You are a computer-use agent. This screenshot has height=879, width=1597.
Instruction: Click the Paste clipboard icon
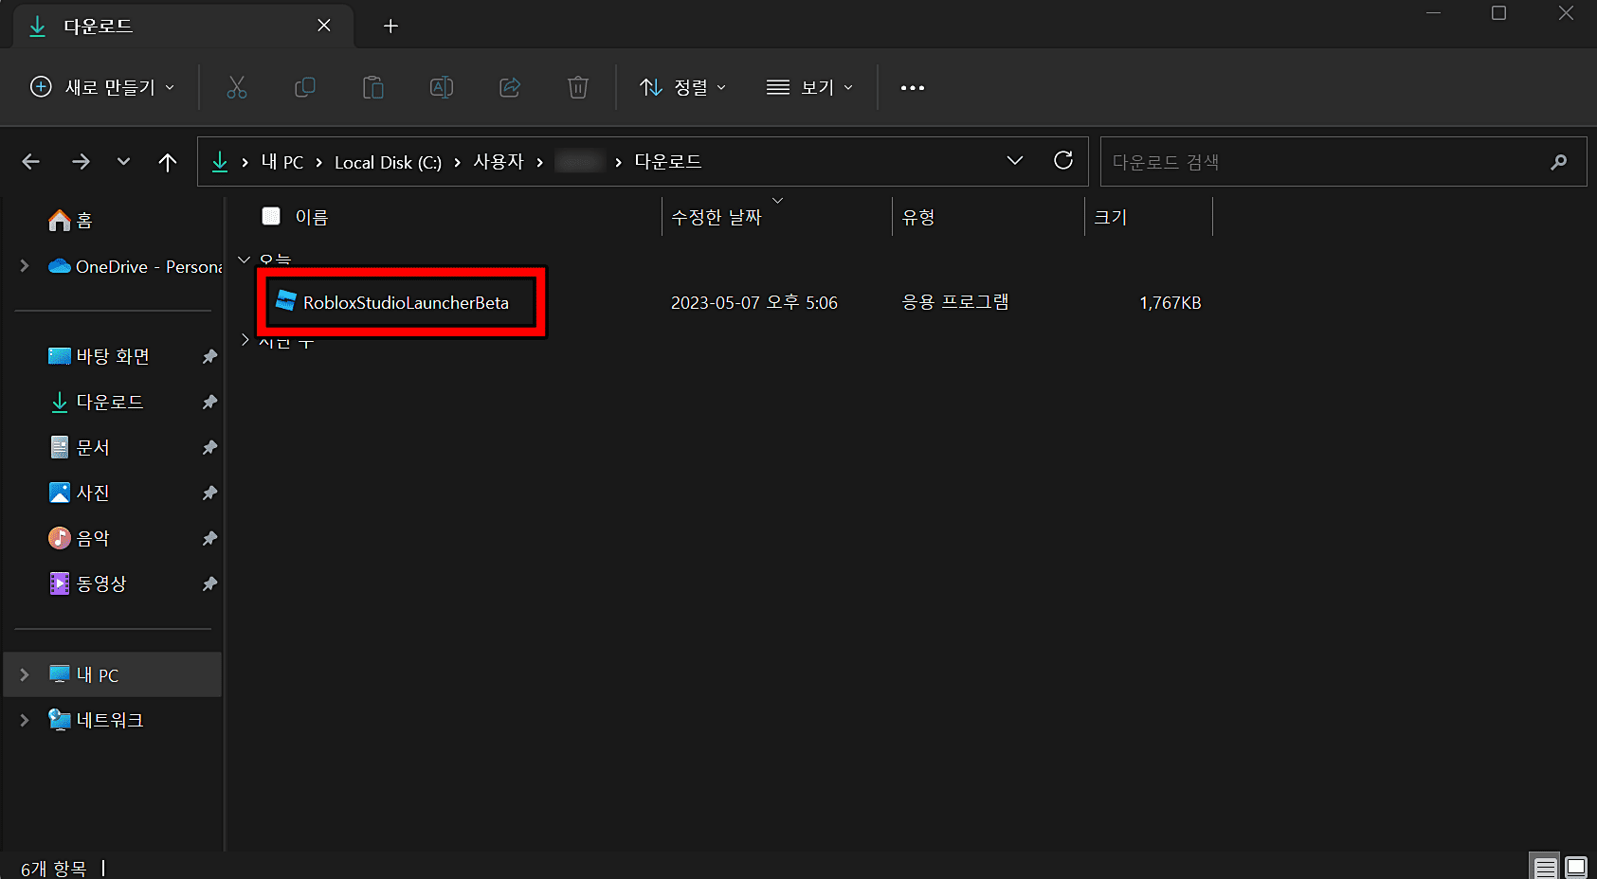tap(373, 87)
